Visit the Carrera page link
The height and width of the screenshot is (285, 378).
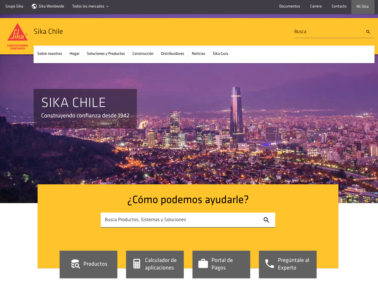pyautogui.click(x=316, y=6)
